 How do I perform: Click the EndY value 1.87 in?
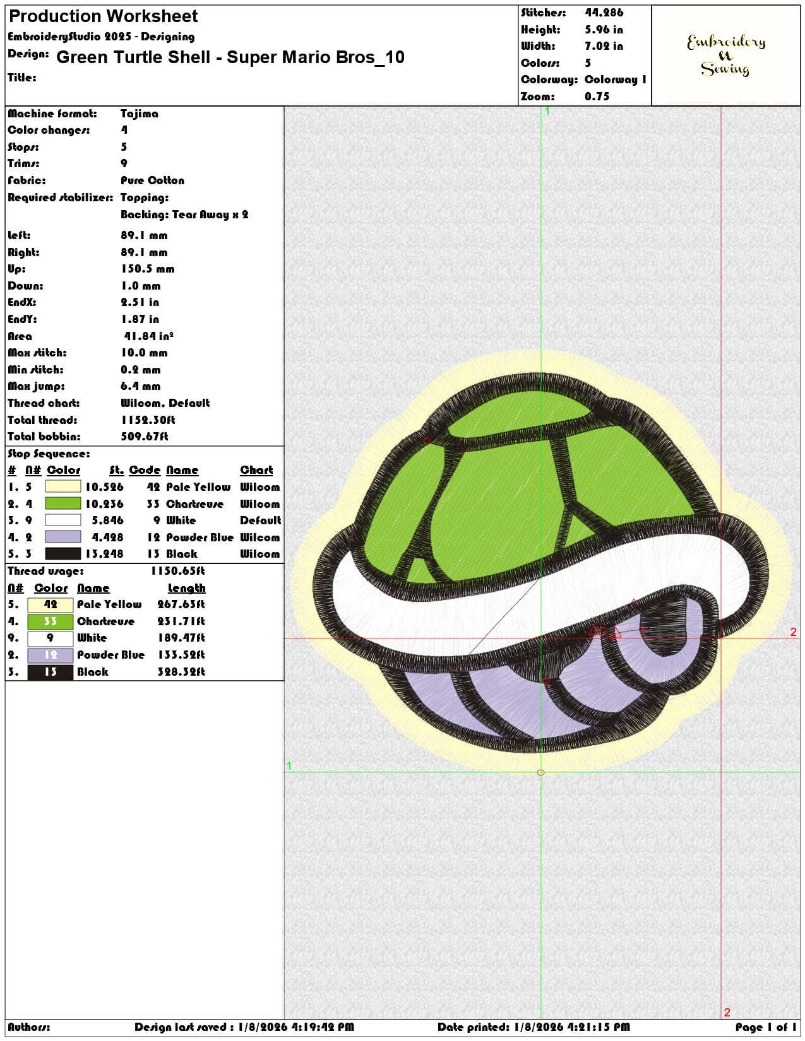tap(140, 319)
